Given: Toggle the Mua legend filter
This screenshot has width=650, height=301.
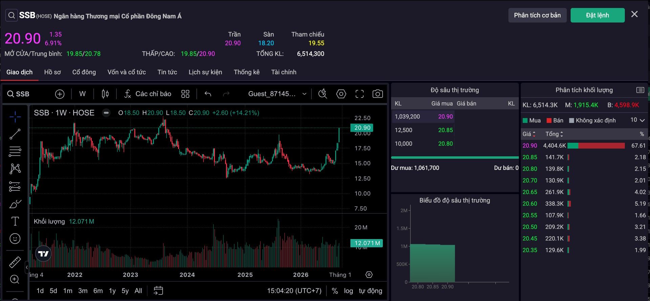Looking at the screenshot, I should coord(532,121).
